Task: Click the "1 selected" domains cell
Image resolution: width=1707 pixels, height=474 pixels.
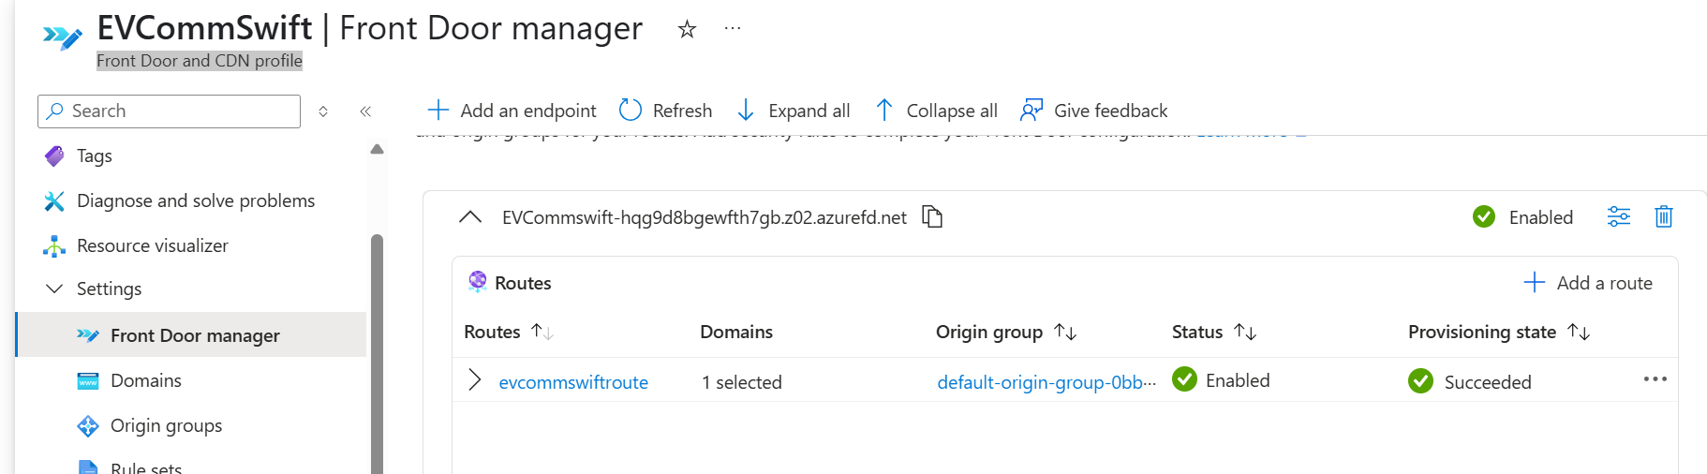Action: point(742,382)
